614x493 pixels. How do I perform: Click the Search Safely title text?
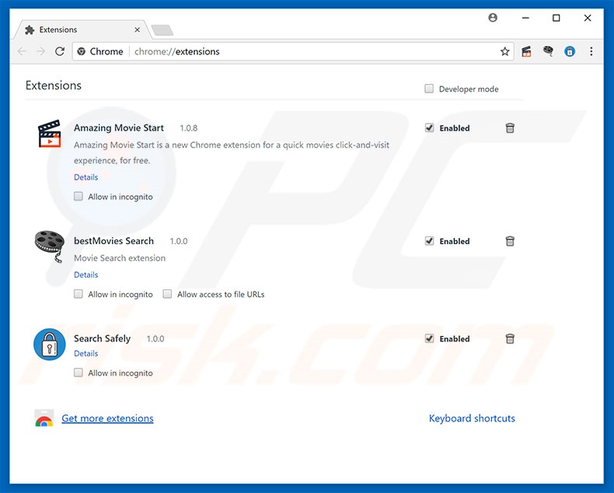[102, 338]
